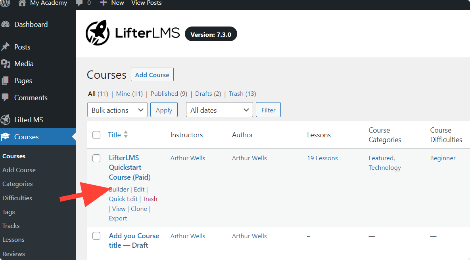
Task: Click New in the admin bar
Action: coord(117,3)
